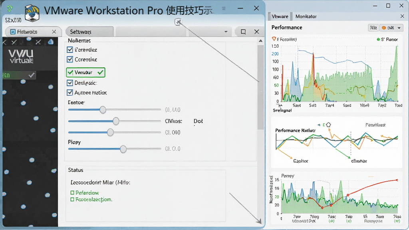This screenshot has height=230, width=409.
Task: Toggle the Autbee hiatiec checkbox
Action: 70,93
